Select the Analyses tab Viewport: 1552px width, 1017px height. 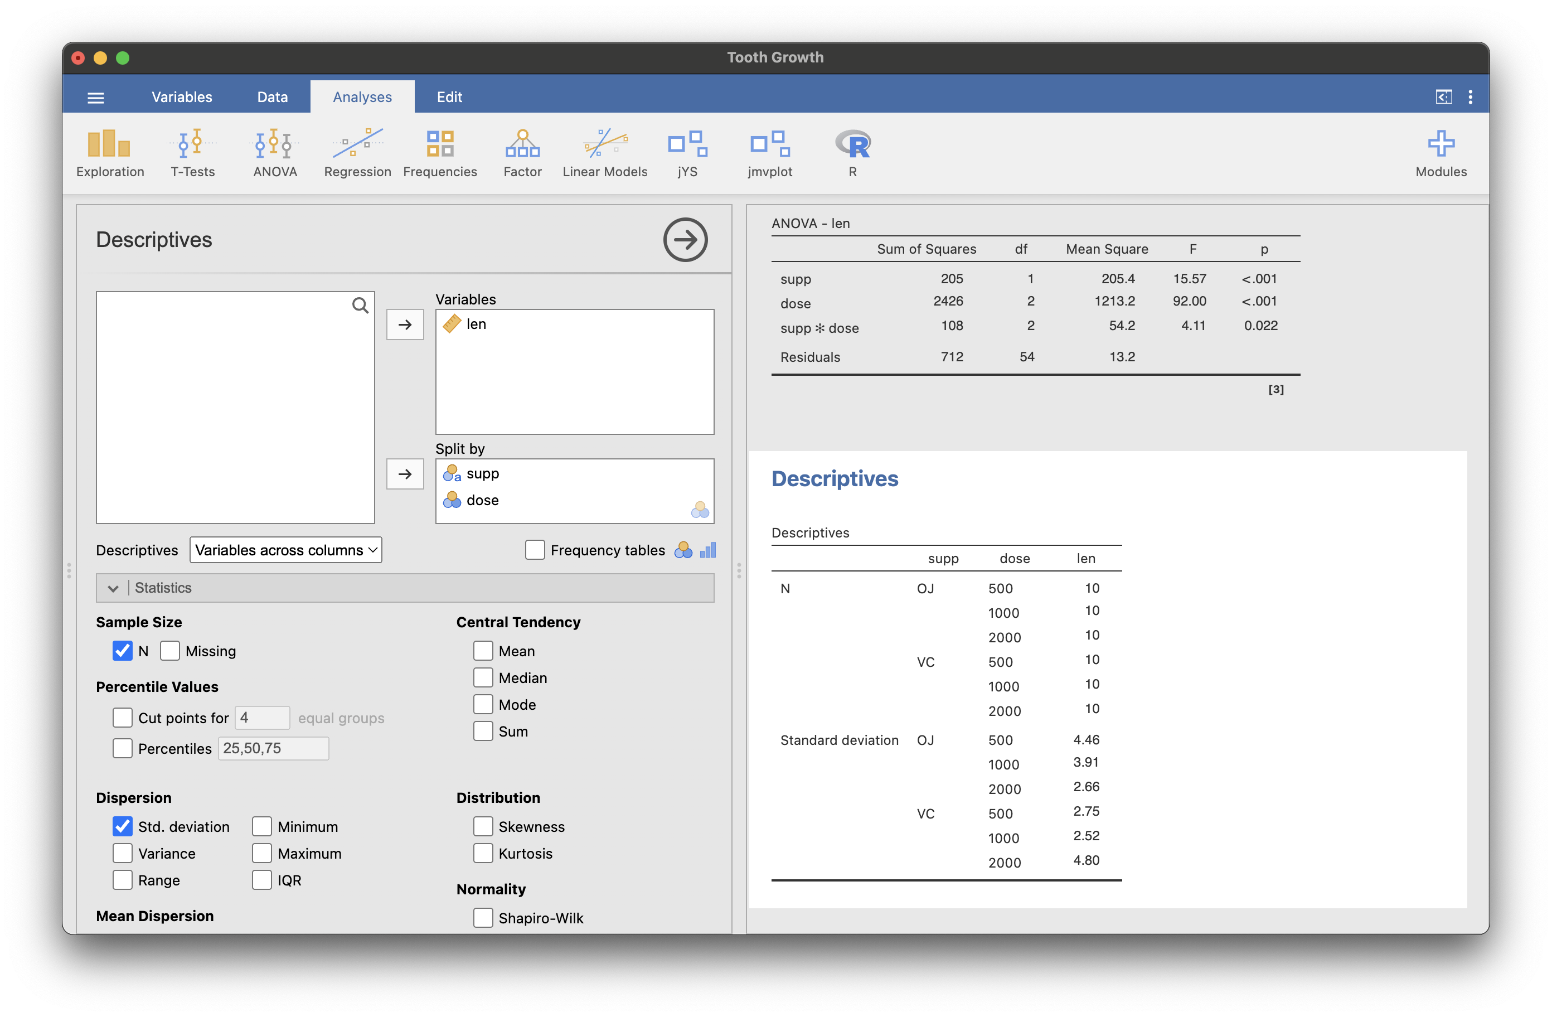[x=362, y=96]
